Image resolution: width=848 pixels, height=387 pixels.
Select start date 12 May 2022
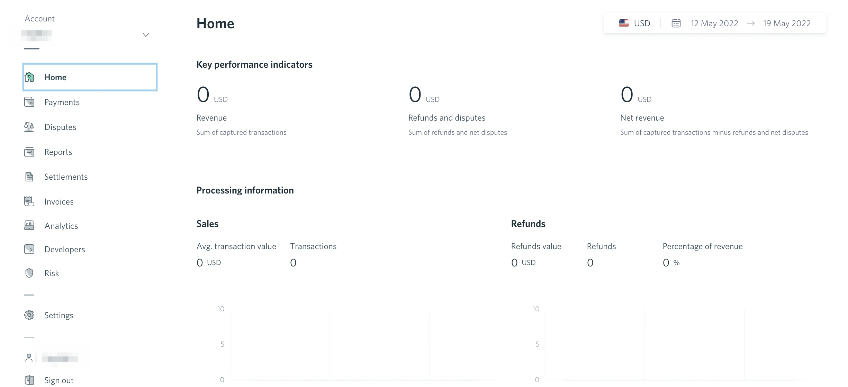714,23
